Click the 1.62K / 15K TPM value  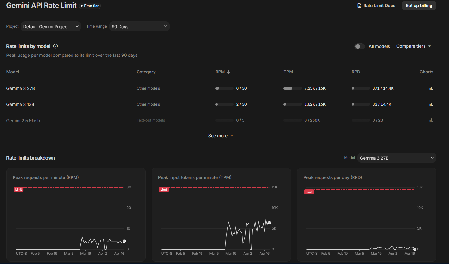pyautogui.click(x=315, y=104)
